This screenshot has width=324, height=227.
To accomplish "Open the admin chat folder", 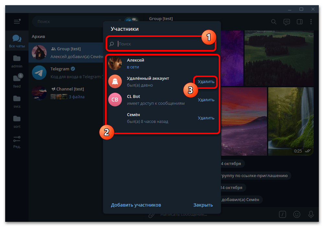I will tap(17, 62).
